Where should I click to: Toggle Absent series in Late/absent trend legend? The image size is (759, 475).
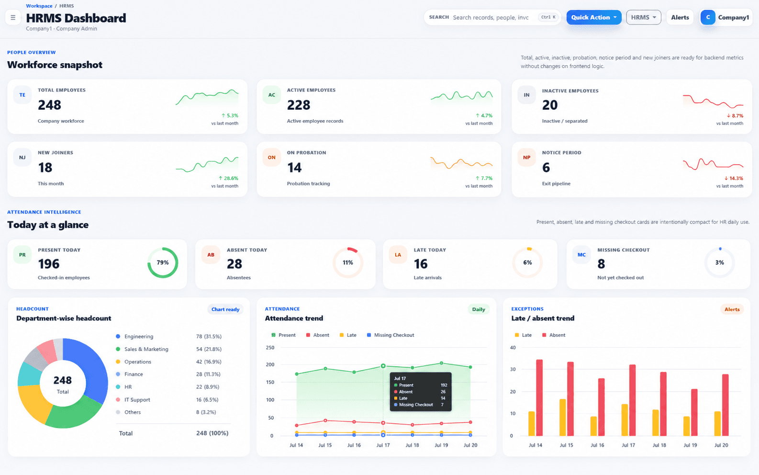[553, 335]
